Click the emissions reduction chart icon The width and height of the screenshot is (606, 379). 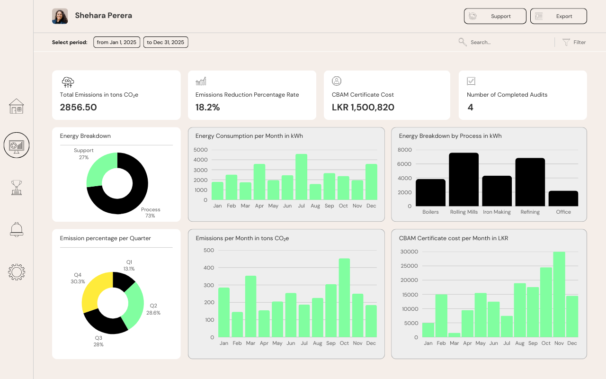pyautogui.click(x=201, y=81)
